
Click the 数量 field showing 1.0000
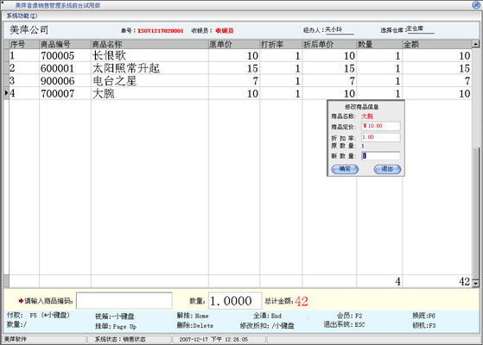coord(235,301)
